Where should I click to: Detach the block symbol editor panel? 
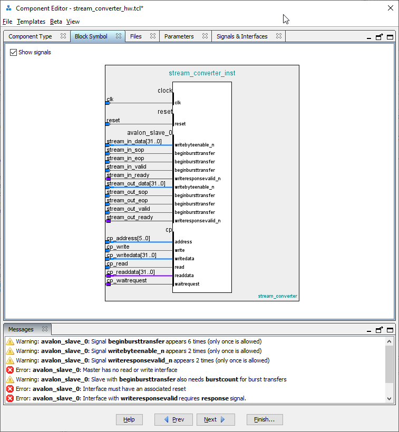[379, 37]
